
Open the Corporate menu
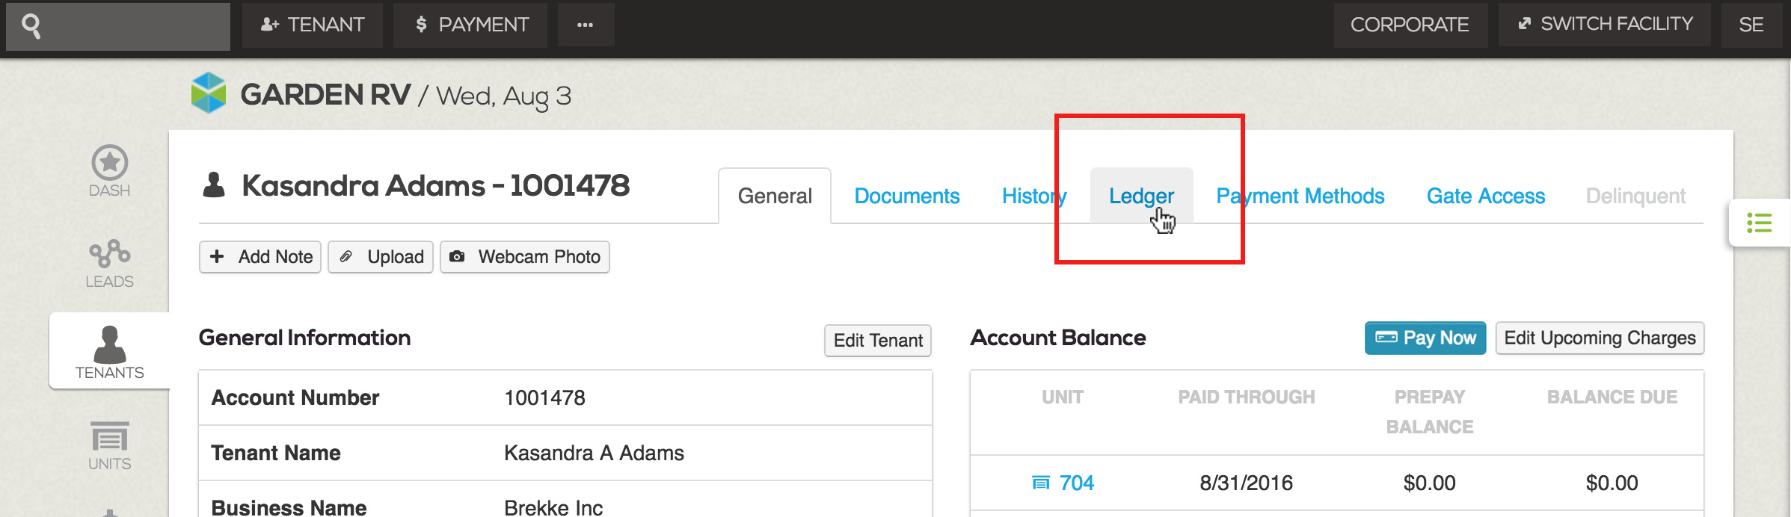[1410, 25]
